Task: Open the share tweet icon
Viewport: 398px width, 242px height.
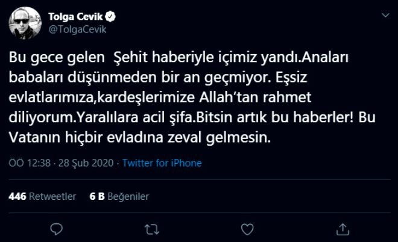Action: (343, 229)
